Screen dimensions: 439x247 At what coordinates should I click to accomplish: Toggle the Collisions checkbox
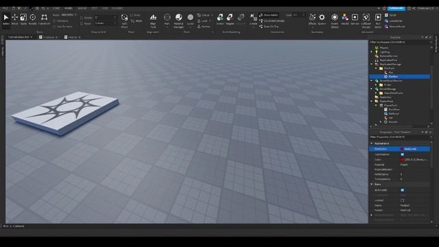pos(54,21)
